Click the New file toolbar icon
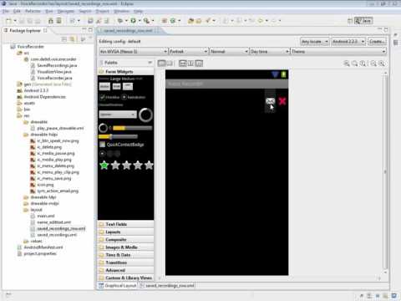 (x=8, y=21)
